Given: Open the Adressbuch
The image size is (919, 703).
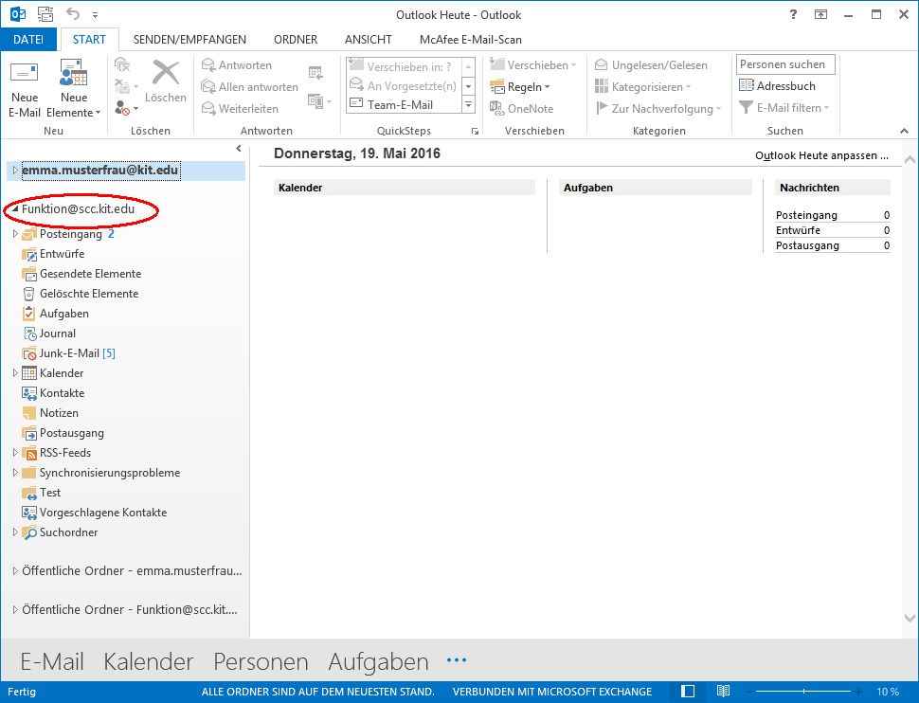Looking at the screenshot, I should (x=777, y=85).
